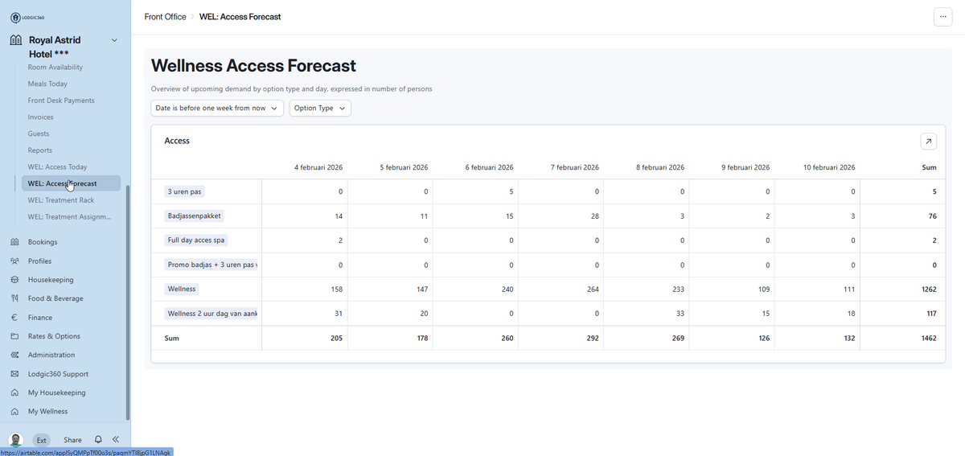Click 3 uren pas value 5 on 6 februari
This screenshot has width=965, height=456.
click(511, 192)
